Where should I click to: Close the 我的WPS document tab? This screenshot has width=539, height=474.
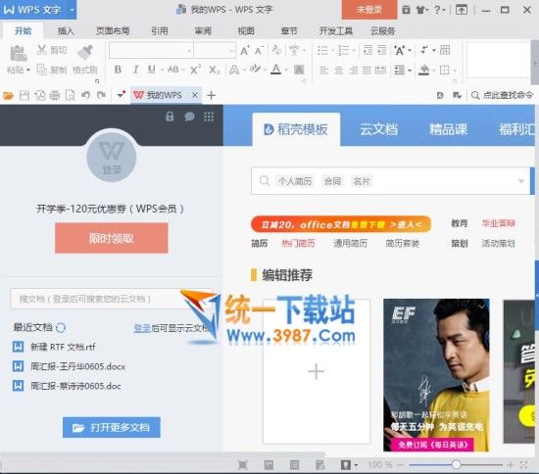[x=195, y=95]
